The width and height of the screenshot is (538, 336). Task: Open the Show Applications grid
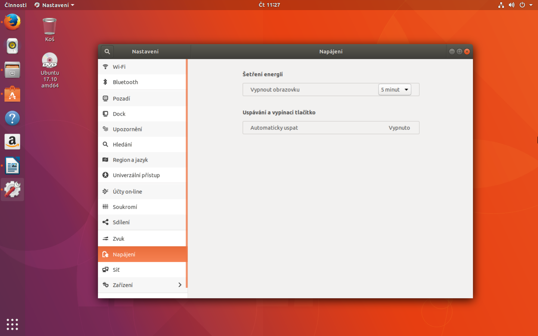12,324
